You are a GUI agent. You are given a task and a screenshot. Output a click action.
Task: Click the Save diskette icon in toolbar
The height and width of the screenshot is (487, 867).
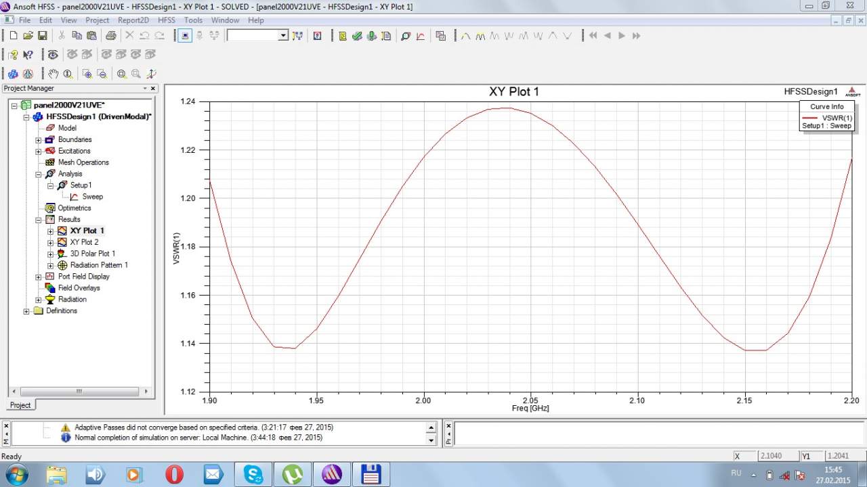coord(42,36)
